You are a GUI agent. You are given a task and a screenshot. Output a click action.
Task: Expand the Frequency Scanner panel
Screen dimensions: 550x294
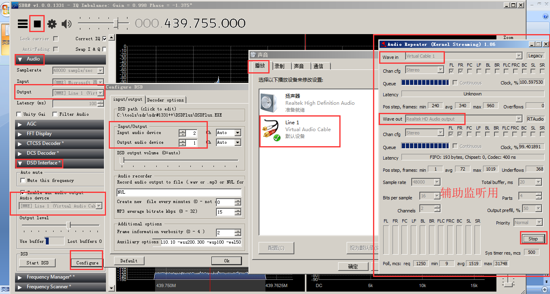pos(61,287)
